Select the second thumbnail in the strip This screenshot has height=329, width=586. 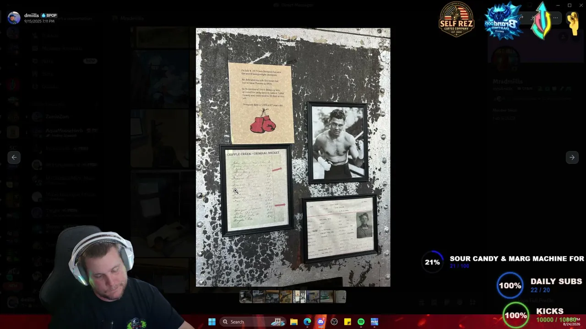click(259, 297)
